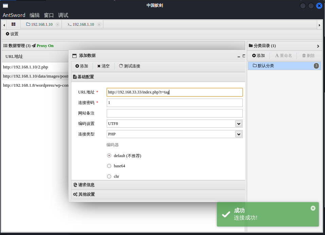The image size is (325, 235).
Task: Switch to terminal tab 192.168.1.10
Action: point(81,24)
